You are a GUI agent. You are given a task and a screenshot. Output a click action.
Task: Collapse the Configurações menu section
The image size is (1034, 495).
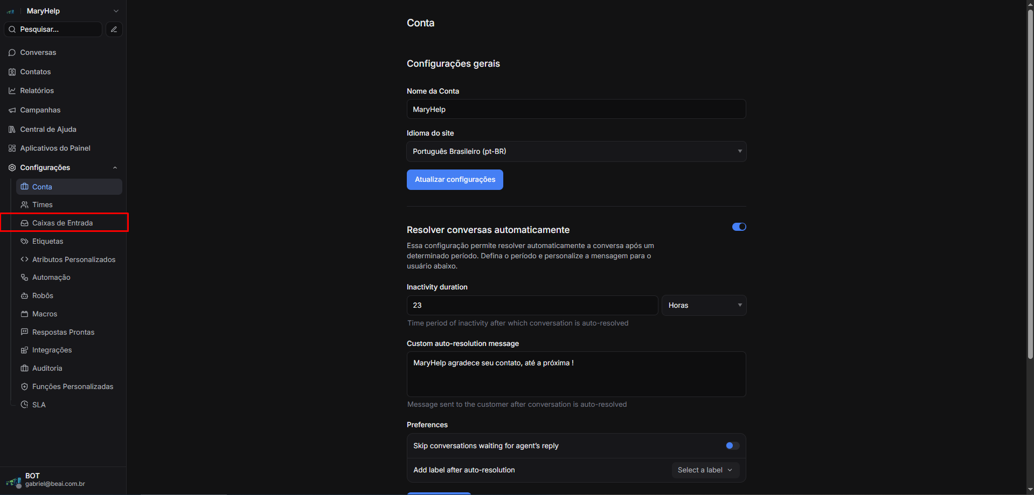click(115, 168)
